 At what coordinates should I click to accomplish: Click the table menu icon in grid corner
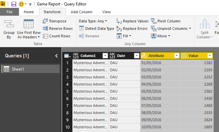tap(67, 56)
